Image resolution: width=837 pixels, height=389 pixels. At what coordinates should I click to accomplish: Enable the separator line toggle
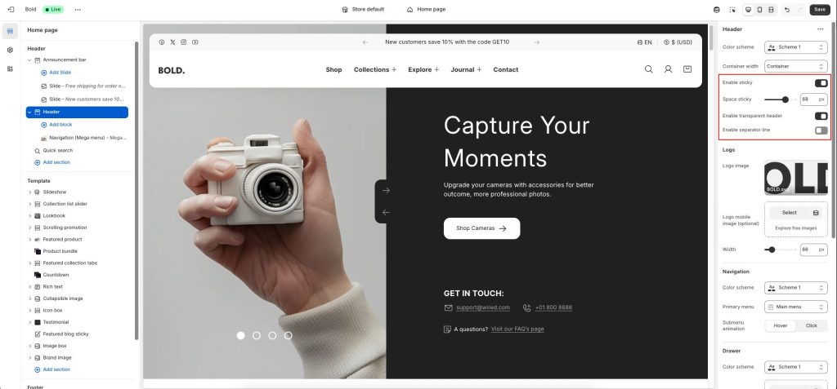821,130
